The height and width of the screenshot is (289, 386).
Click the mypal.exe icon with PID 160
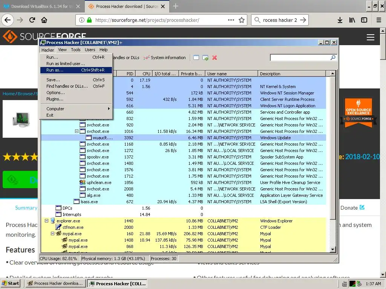point(58,233)
